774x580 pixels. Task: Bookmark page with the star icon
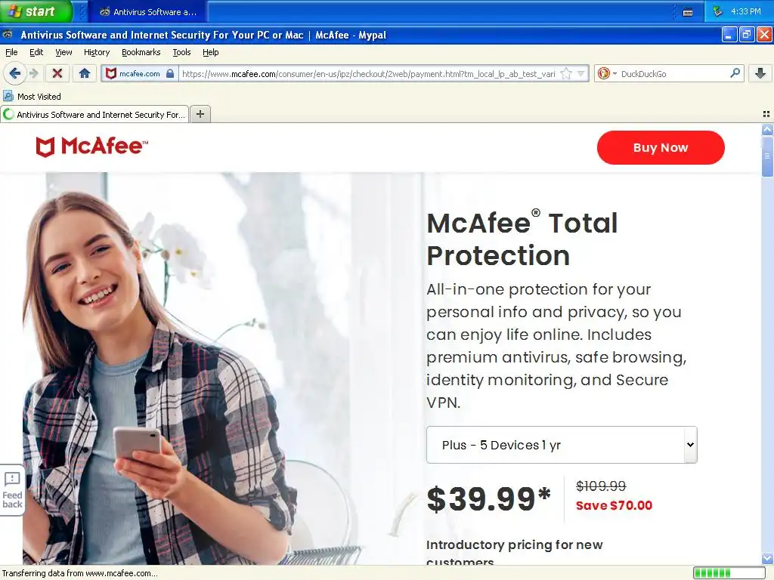tap(566, 73)
